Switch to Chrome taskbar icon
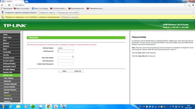 pos(48,107)
